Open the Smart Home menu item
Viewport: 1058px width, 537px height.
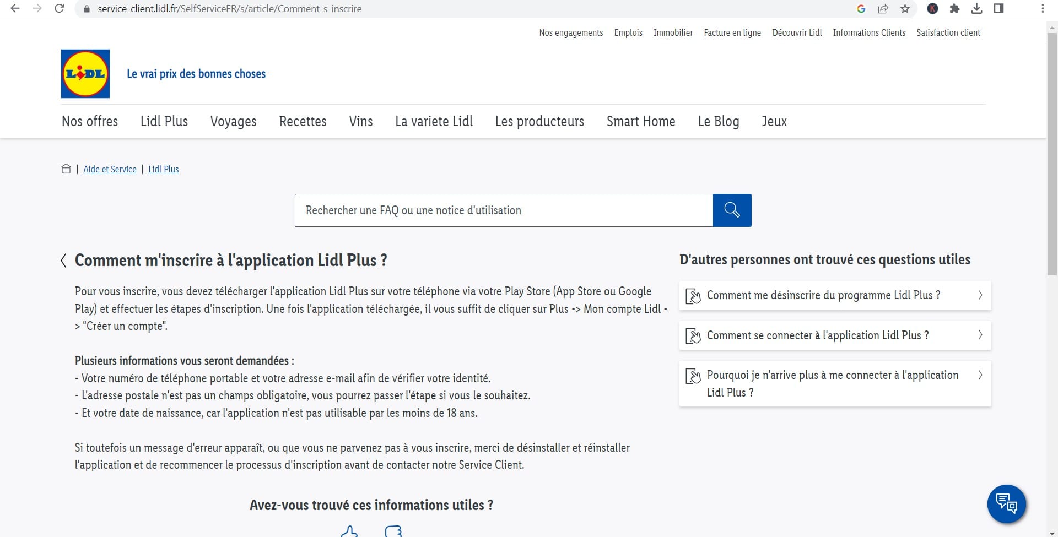coord(641,121)
